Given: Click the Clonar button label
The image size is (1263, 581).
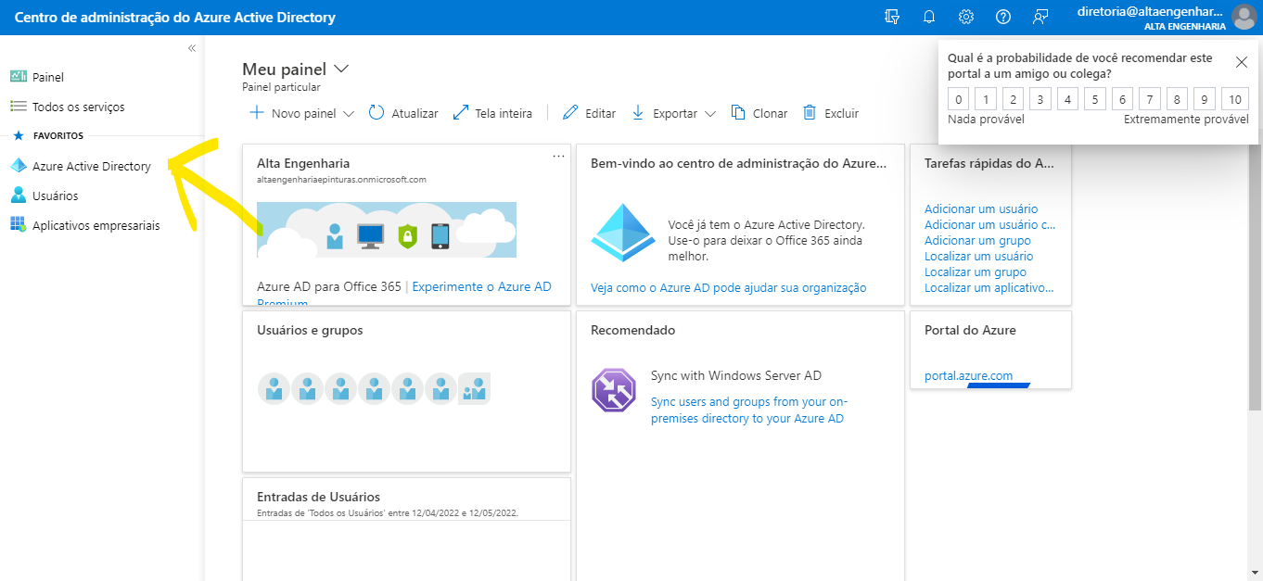Looking at the screenshot, I should coord(770,113).
